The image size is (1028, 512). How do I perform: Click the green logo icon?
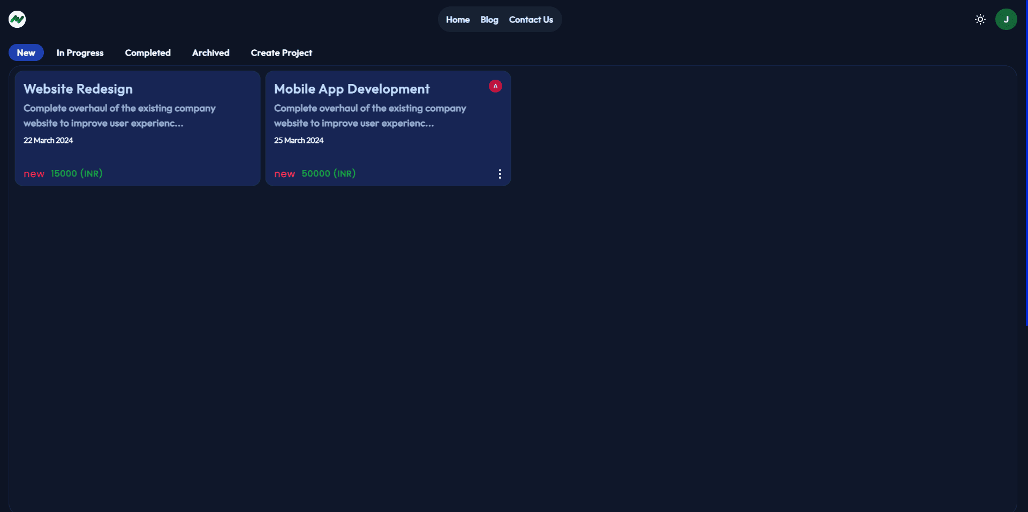point(17,19)
